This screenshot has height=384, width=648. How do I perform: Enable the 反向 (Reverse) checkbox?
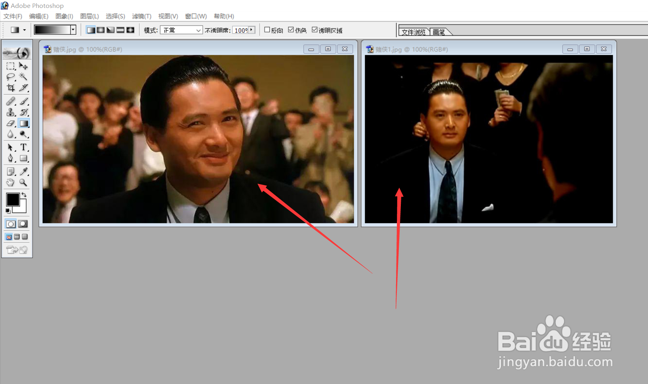pos(267,30)
